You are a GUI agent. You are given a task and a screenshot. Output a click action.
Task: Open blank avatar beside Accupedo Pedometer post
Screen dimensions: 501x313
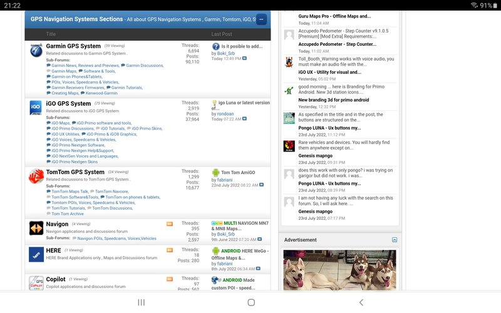pos(289,34)
